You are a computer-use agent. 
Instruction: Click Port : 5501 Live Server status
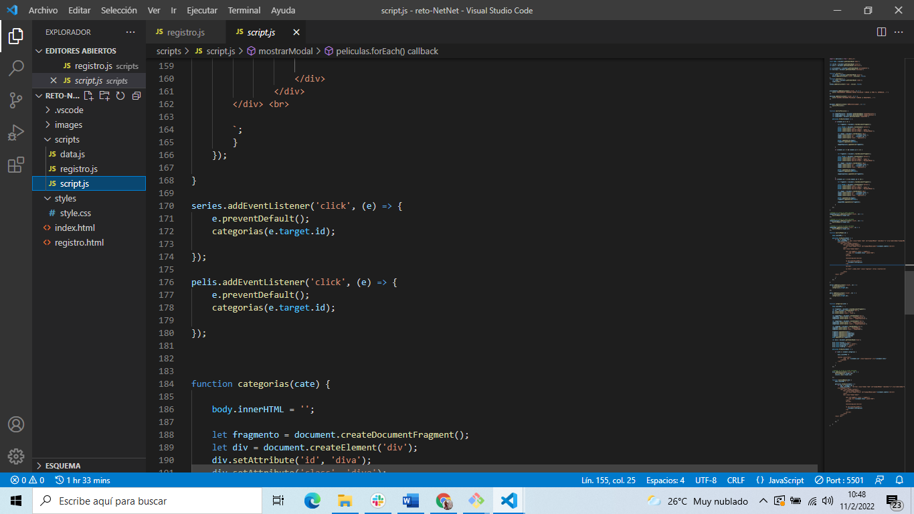pyautogui.click(x=839, y=480)
